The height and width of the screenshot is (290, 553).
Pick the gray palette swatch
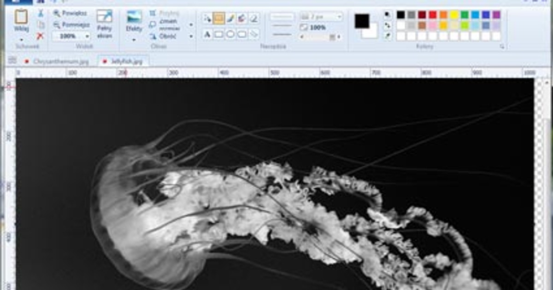coord(412,15)
